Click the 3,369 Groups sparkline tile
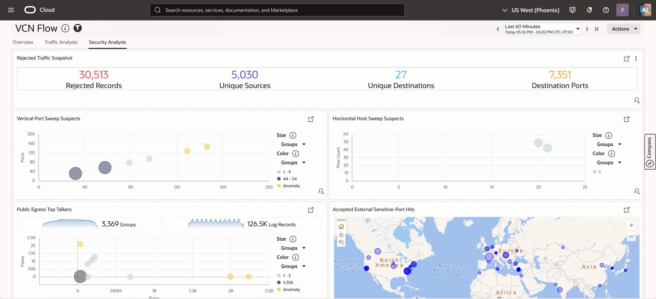The image size is (656, 299). coord(89,224)
